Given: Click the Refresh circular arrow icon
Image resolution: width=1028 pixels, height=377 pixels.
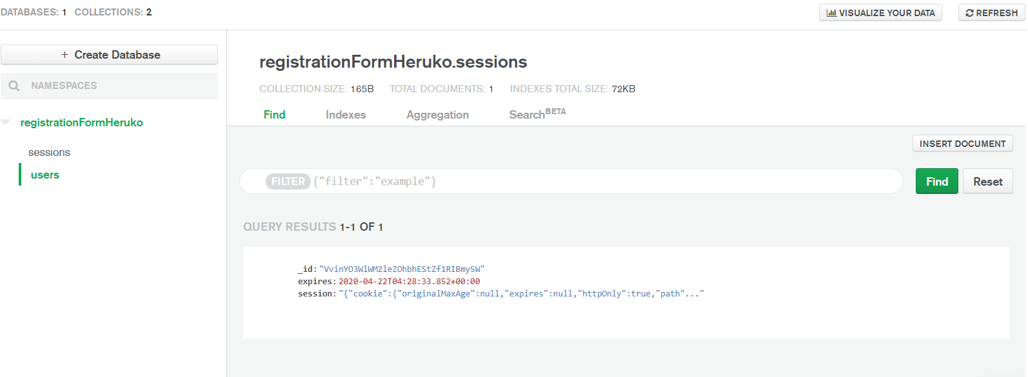Looking at the screenshot, I should click(x=969, y=13).
